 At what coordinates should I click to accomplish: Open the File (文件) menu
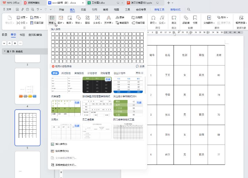tap(7, 9)
